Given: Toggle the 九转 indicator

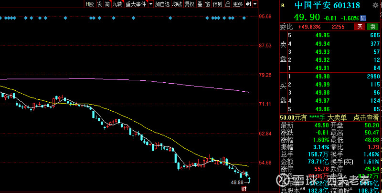Looking at the screenshot, I should coord(117,4).
